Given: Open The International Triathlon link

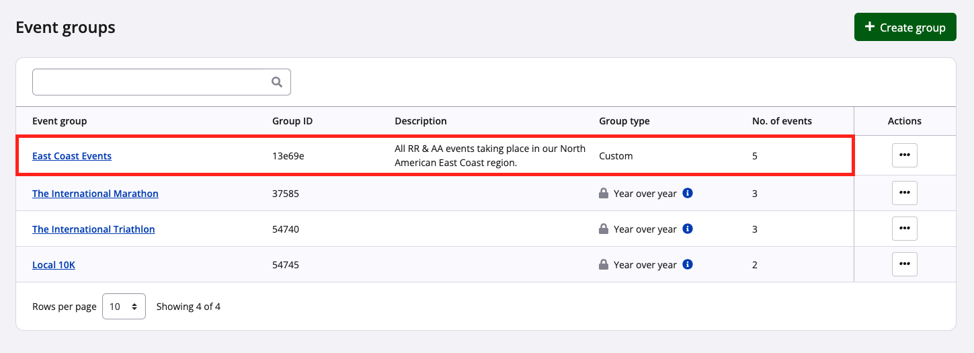Looking at the screenshot, I should click(x=93, y=229).
